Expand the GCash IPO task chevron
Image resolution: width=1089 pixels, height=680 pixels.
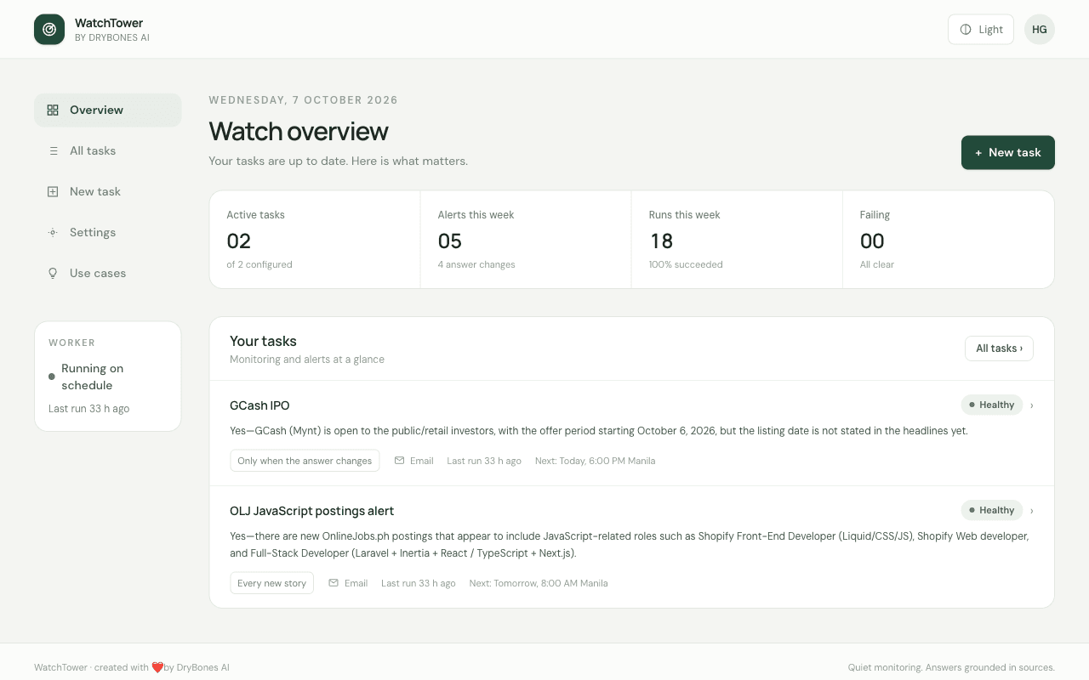(1032, 405)
